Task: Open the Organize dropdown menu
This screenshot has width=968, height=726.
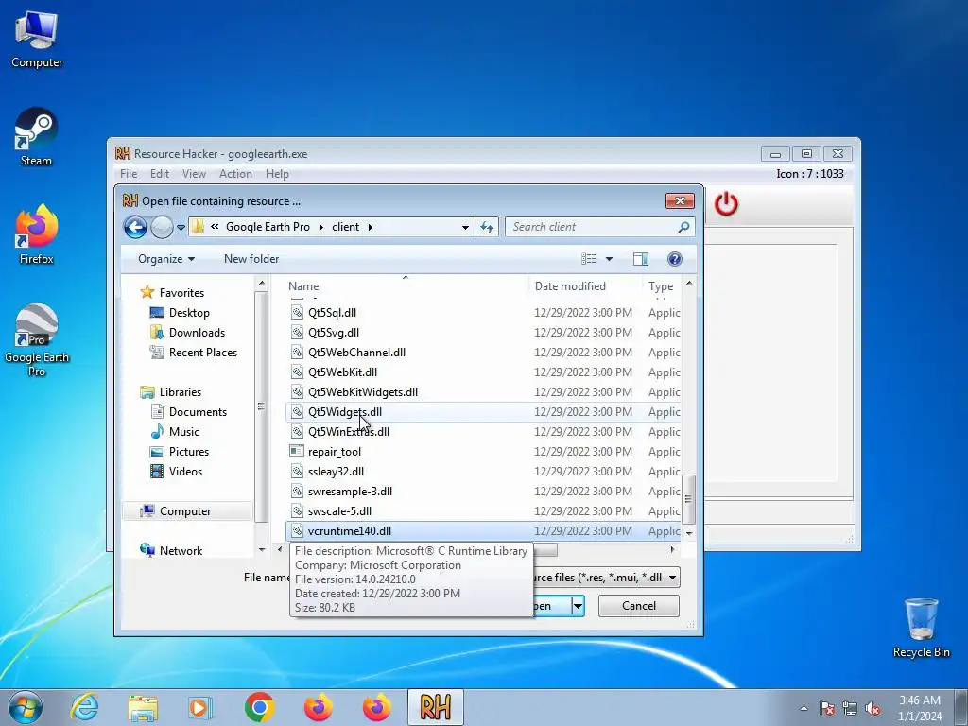Action: tap(166, 259)
